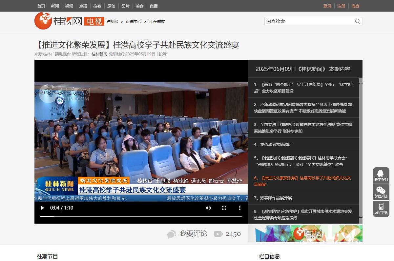Enter fullscreen mode on the video player
This screenshot has height=261, width=394.
click(224, 208)
